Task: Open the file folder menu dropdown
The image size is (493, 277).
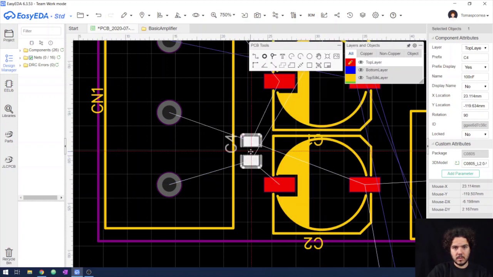Action: click(82, 15)
